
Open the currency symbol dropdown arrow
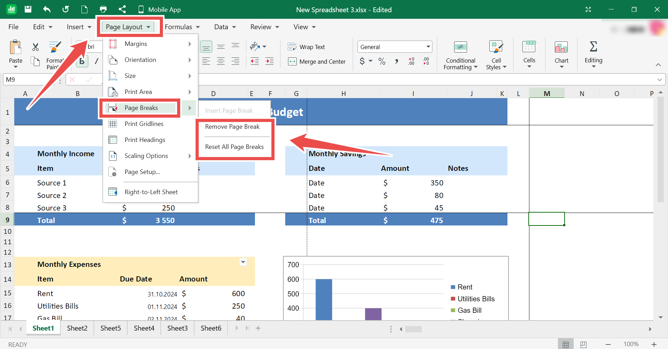coord(371,61)
